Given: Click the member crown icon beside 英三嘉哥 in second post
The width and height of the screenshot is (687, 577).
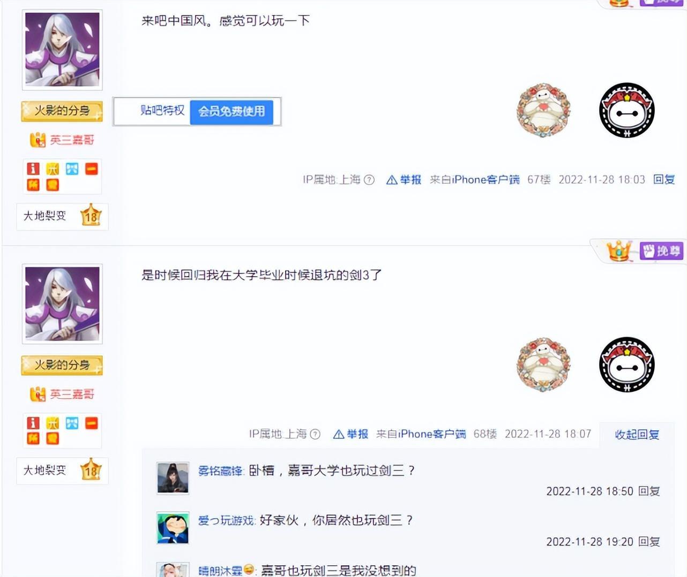Looking at the screenshot, I should pos(38,394).
